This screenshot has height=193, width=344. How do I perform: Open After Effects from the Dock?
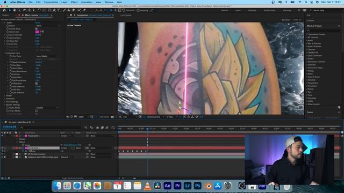167,186
